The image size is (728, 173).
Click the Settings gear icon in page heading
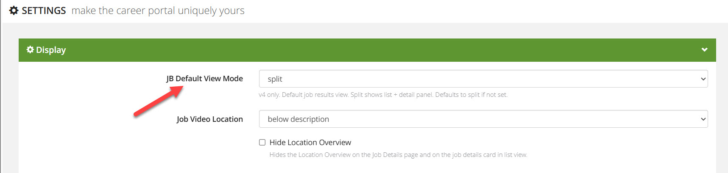click(14, 11)
